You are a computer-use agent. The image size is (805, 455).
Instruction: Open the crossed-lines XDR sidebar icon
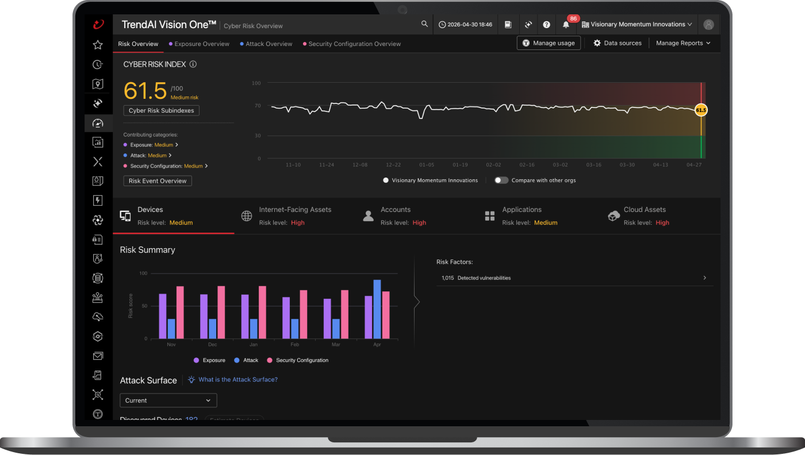pyautogui.click(x=98, y=161)
